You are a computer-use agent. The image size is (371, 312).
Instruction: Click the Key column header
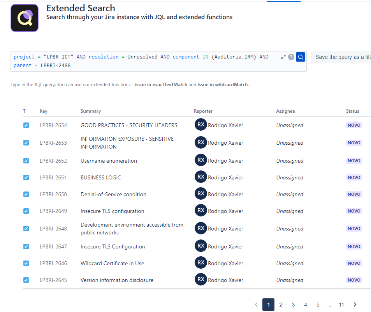click(x=43, y=111)
